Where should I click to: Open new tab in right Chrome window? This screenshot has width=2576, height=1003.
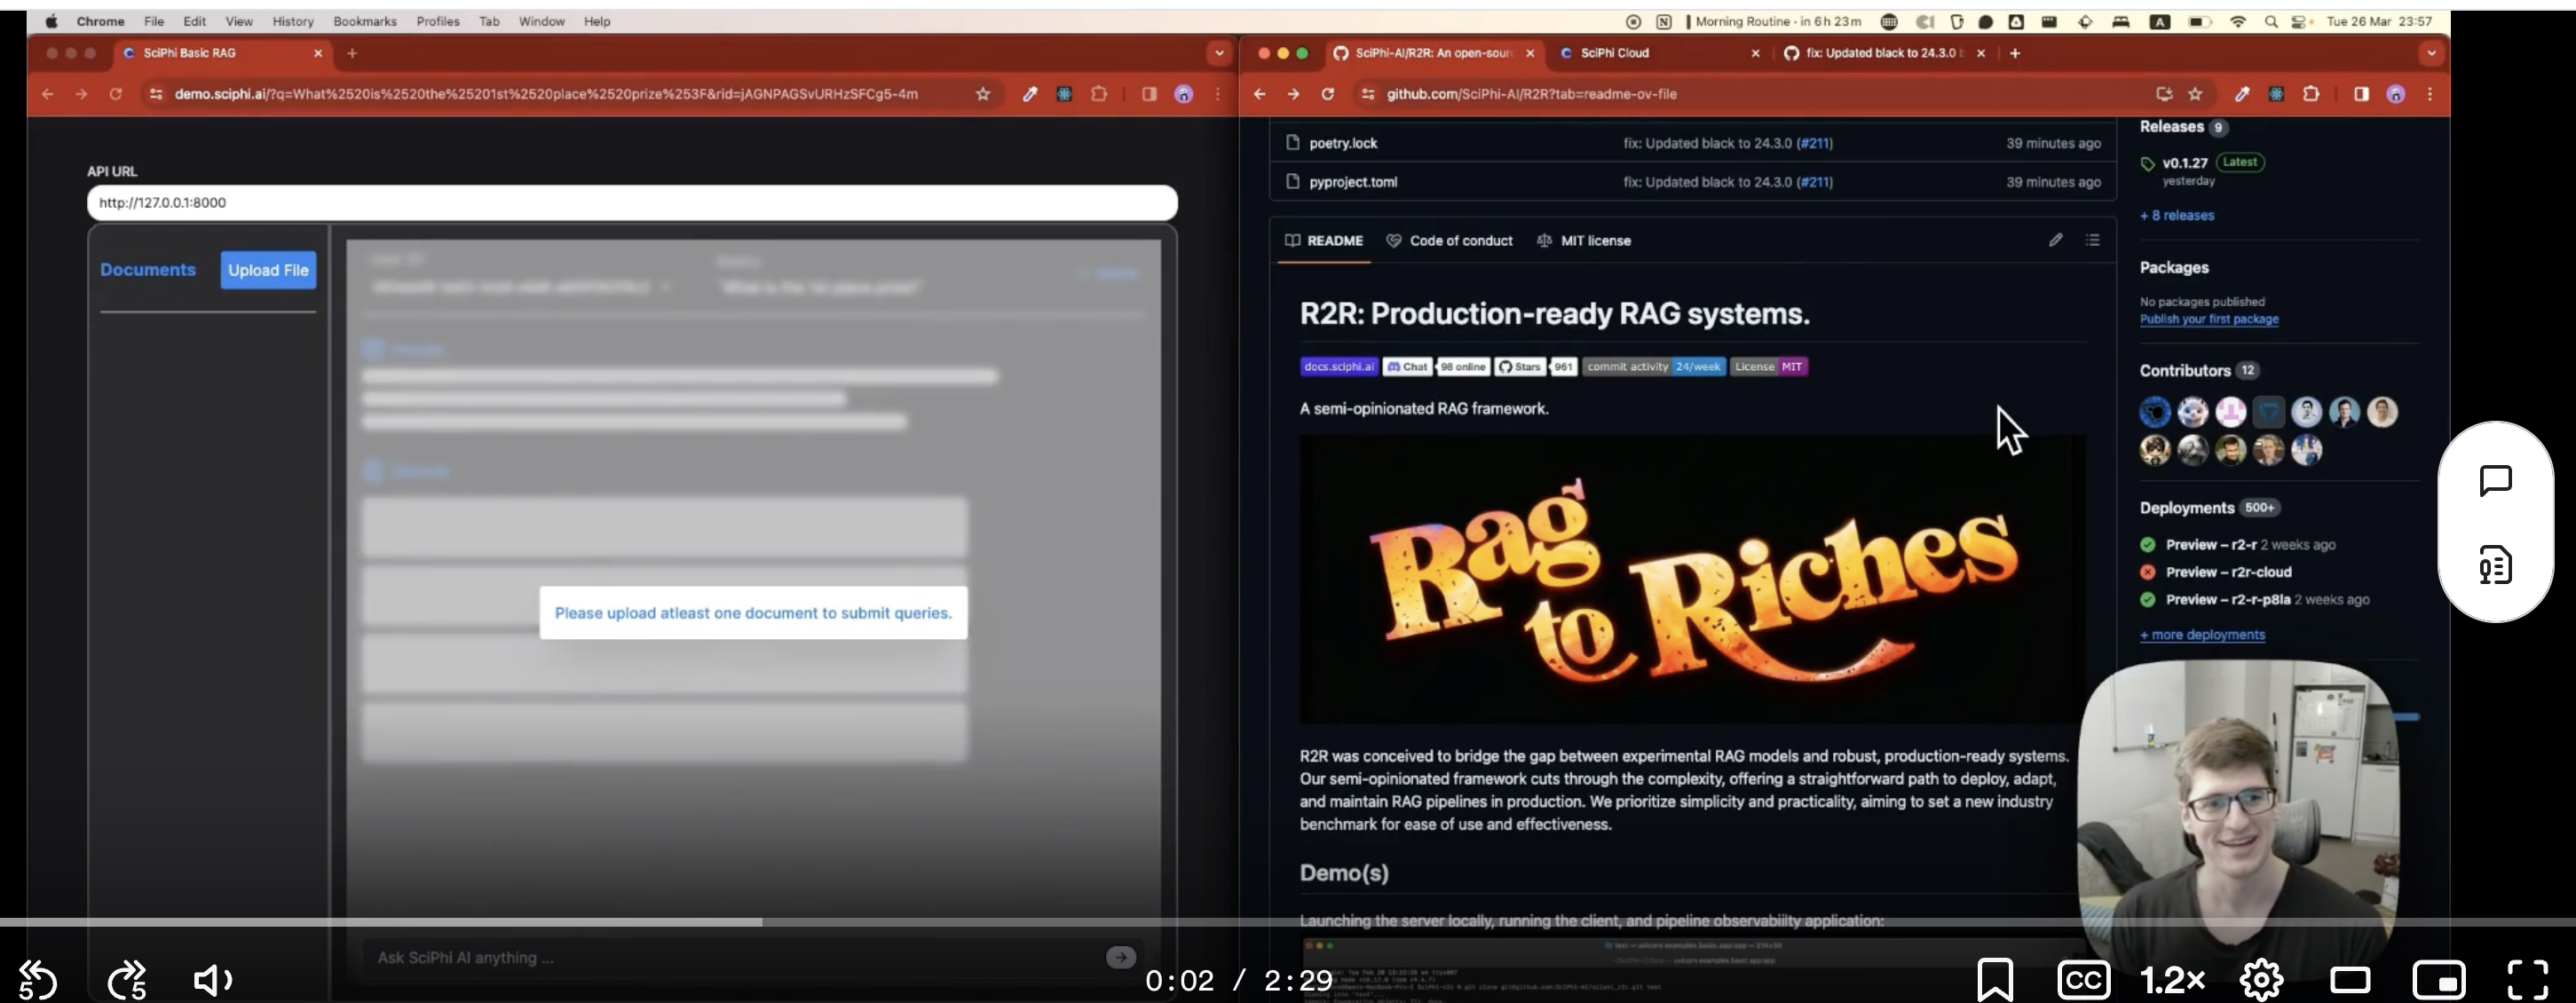click(2015, 53)
